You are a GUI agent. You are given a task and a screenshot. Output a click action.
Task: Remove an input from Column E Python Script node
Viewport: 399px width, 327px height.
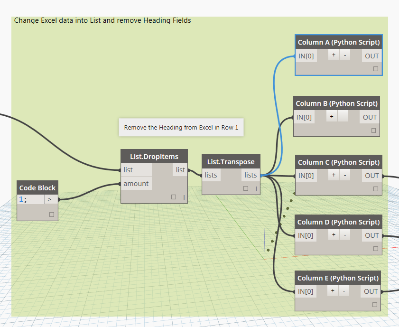(344, 290)
